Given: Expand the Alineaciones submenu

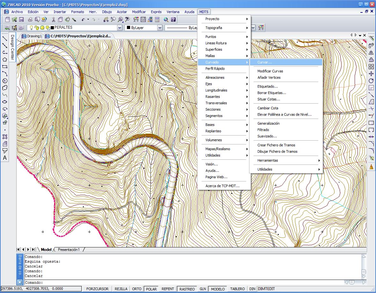Looking at the screenshot, I should pyautogui.click(x=224, y=77).
